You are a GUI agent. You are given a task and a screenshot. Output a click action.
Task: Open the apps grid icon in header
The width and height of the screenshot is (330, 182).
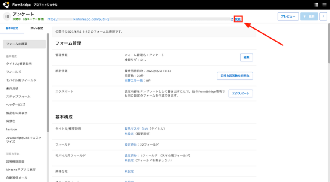(x=317, y=5)
